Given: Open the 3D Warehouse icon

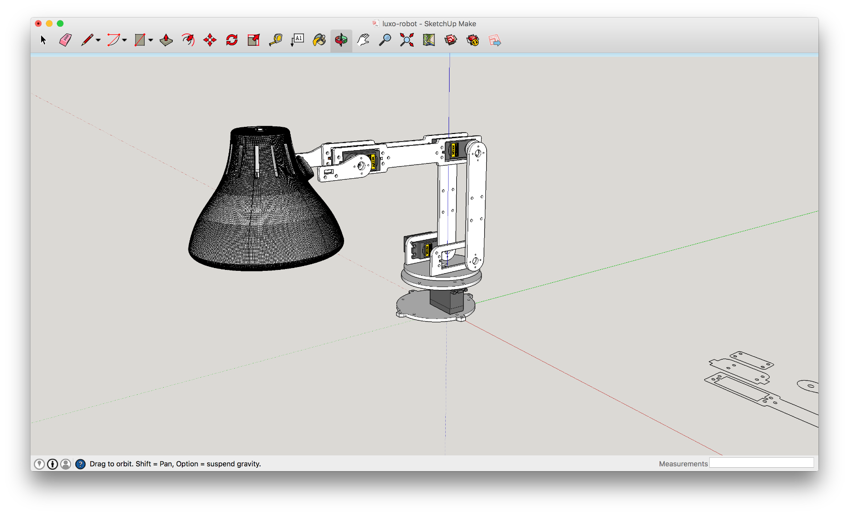Looking at the screenshot, I should point(451,41).
